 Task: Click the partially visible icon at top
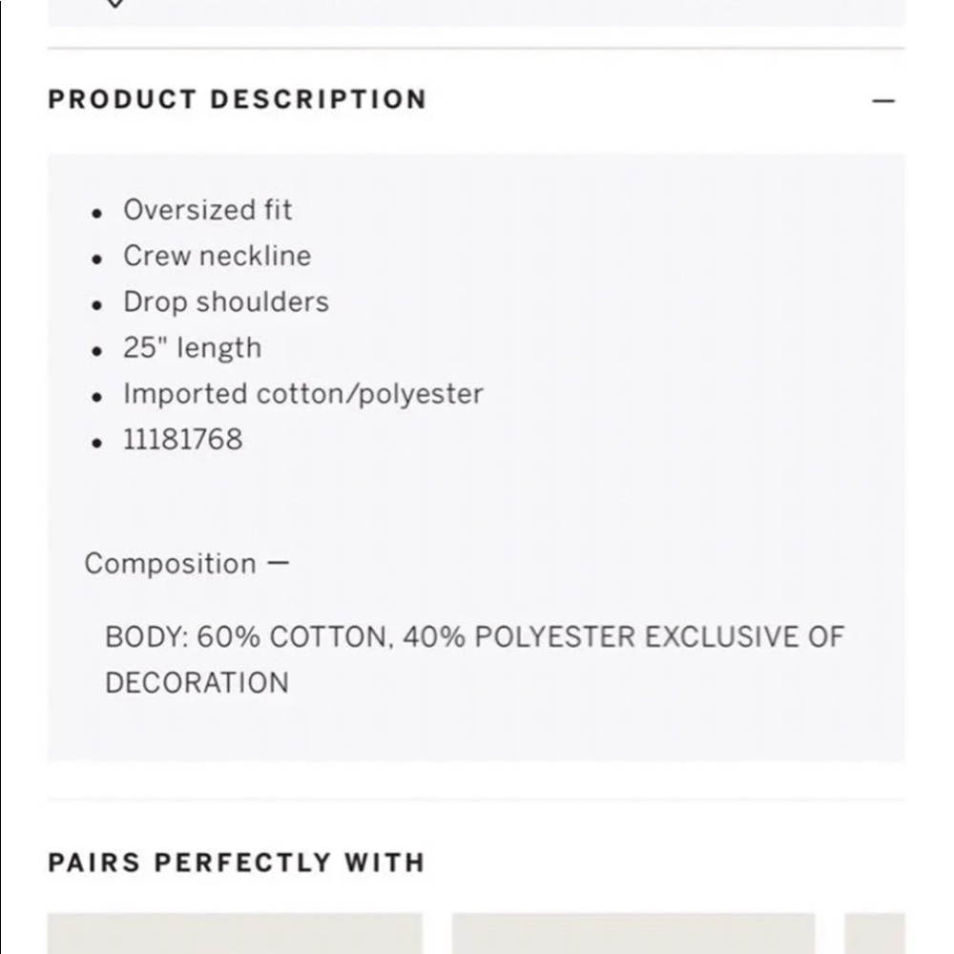114,4
